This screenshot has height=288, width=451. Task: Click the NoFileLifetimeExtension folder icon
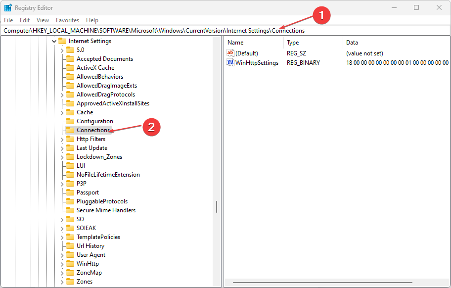click(70, 175)
